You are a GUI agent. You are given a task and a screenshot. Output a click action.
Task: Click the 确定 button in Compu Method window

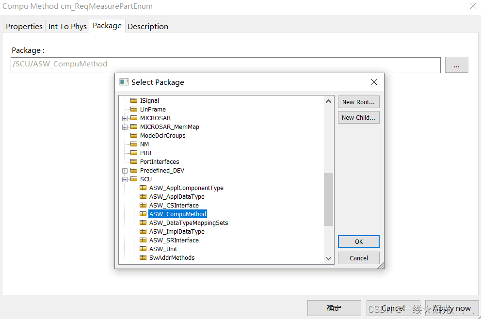334,308
